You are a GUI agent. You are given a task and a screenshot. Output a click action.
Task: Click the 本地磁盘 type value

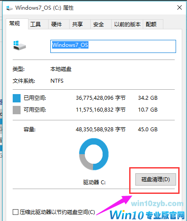coord(61,69)
